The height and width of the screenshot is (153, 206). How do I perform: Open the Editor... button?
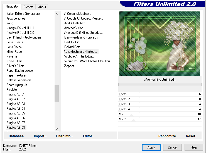click(x=89, y=136)
